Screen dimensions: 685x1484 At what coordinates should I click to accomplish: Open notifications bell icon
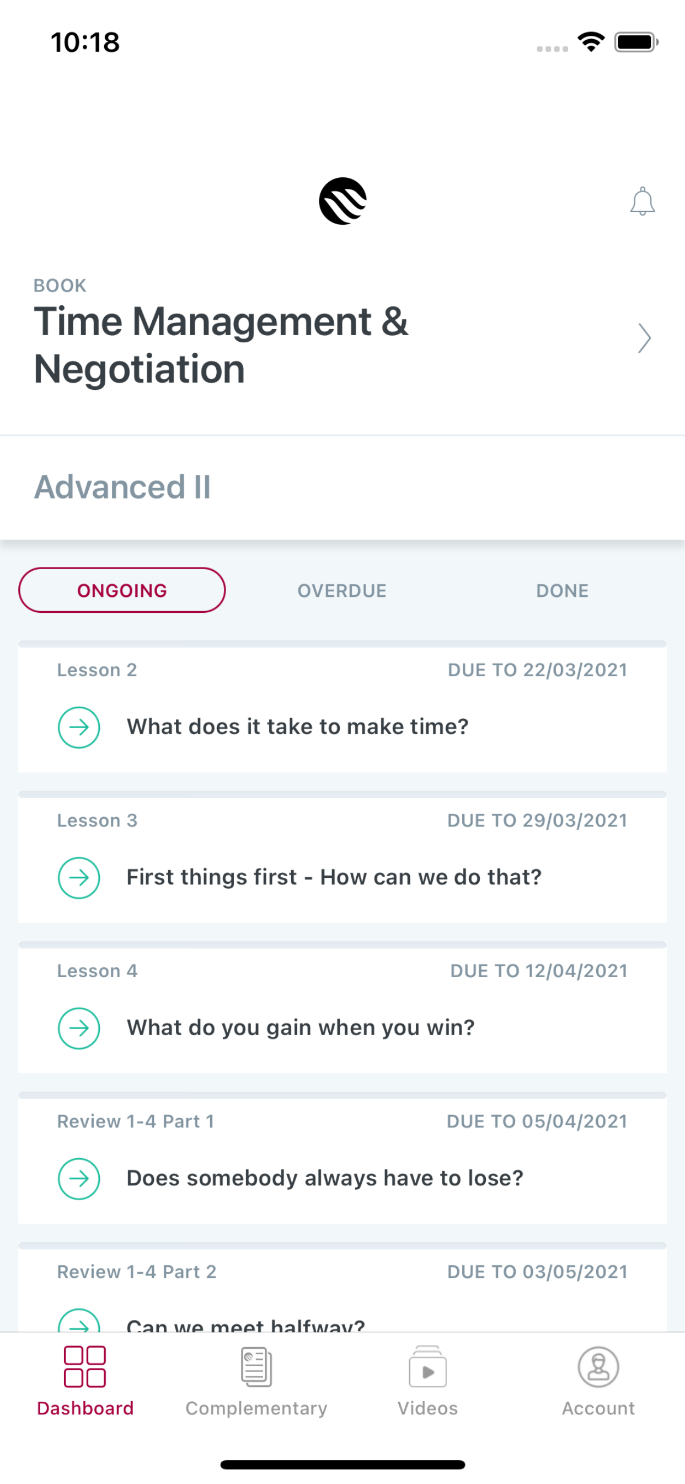pos(643,201)
